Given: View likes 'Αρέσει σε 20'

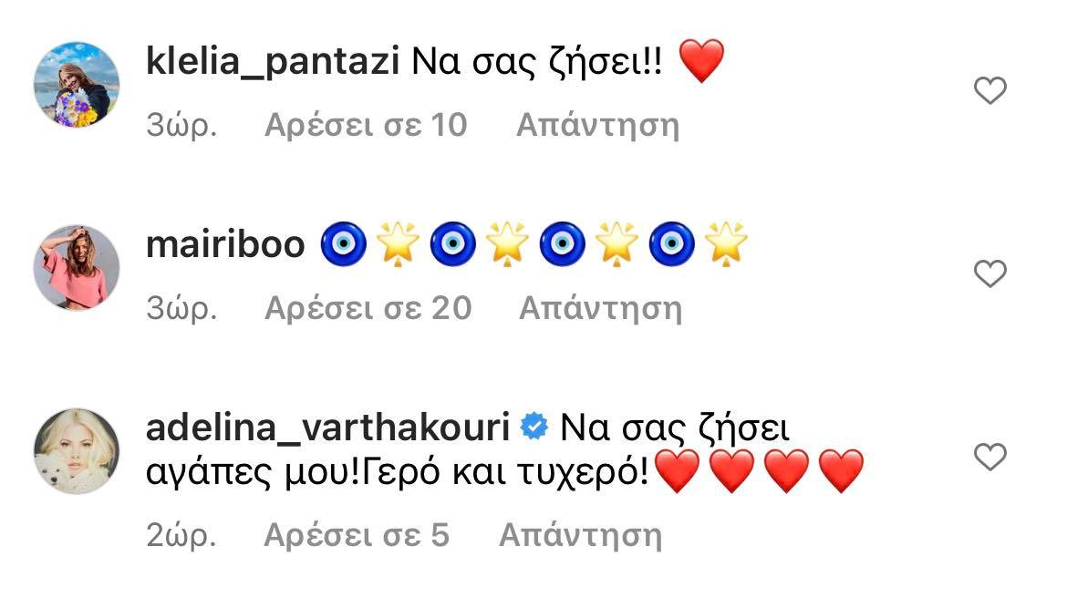Looking at the screenshot, I should (368, 308).
